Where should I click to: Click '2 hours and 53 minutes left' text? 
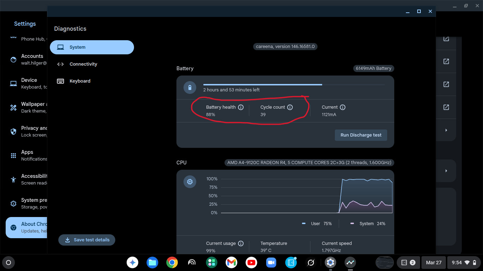[x=231, y=90]
